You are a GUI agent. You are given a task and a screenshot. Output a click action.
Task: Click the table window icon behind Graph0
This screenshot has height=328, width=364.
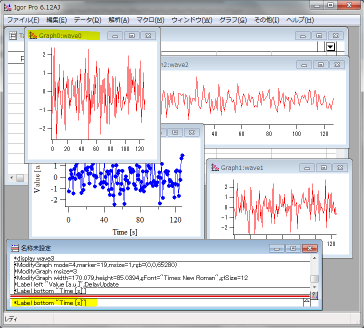coord(13,36)
